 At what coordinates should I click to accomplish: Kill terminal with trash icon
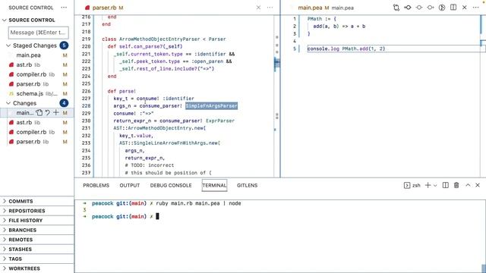456,185
